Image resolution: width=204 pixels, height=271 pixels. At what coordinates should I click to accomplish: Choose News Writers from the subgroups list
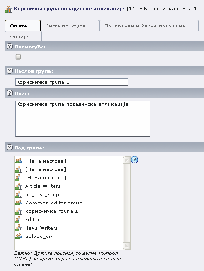pos(41,228)
